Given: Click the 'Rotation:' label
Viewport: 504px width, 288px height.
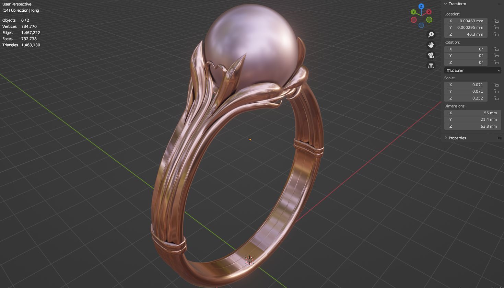Looking at the screenshot, I should pos(452,42).
